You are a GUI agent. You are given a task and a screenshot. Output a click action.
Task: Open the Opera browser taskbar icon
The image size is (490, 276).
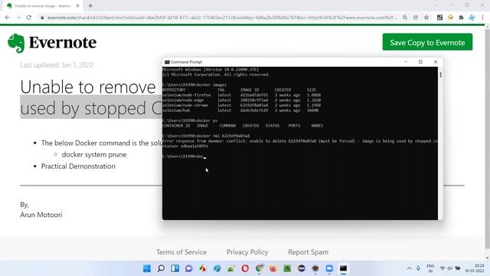point(245,268)
